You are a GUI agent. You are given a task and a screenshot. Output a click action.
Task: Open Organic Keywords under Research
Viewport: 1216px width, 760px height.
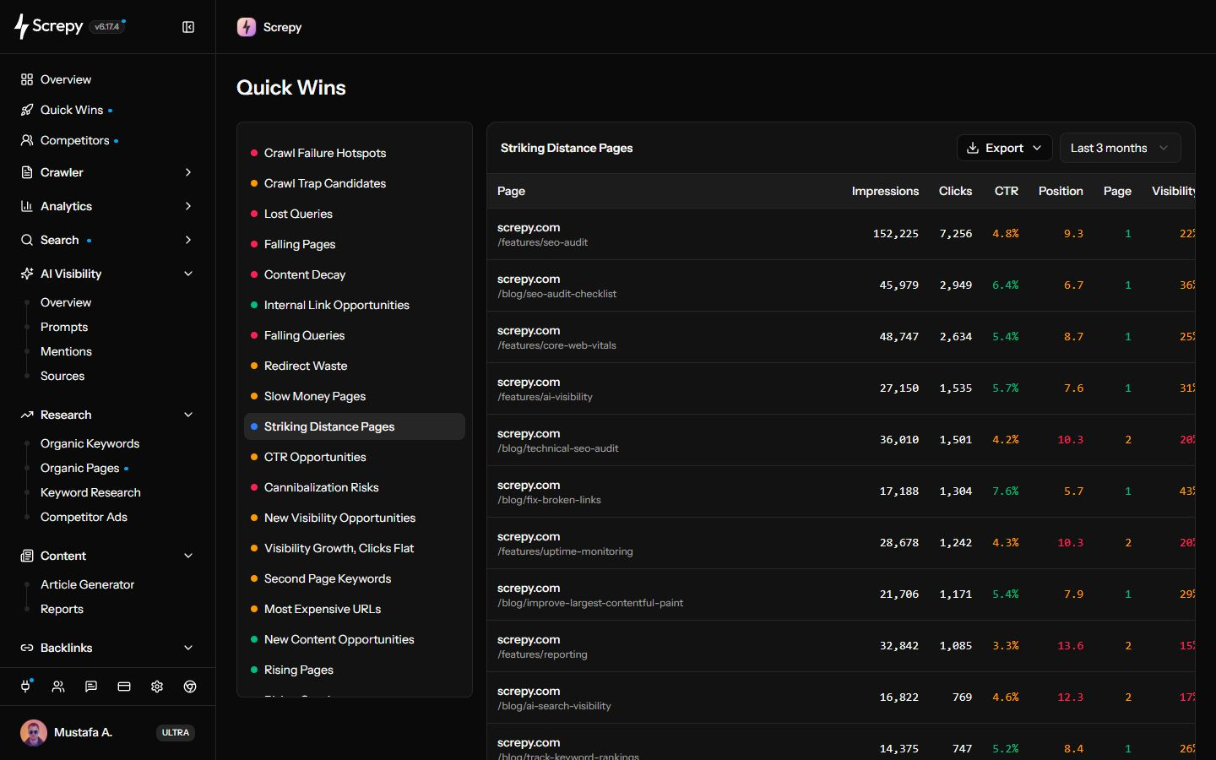point(90,443)
